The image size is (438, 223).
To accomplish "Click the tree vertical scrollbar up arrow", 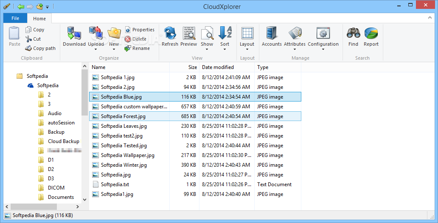I will click(x=84, y=66).
